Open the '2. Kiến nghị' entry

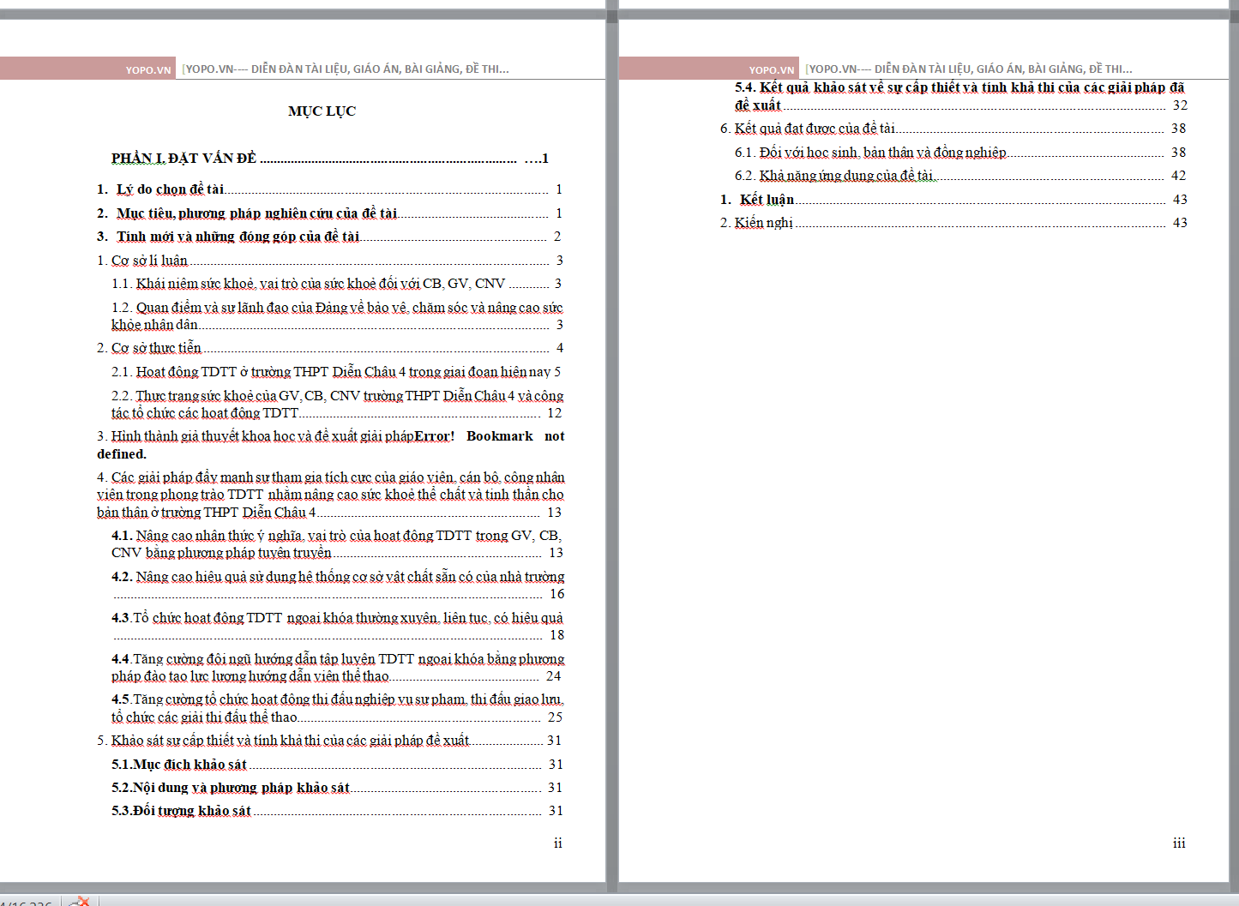(x=953, y=223)
